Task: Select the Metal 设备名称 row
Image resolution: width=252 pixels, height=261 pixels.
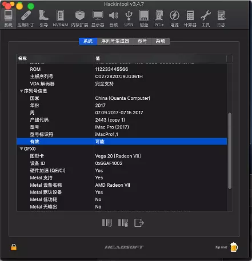Action: click(x=122, y=185)
